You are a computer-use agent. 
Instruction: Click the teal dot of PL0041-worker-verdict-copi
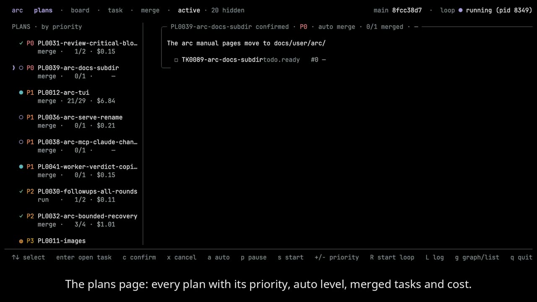click(21, 167)
